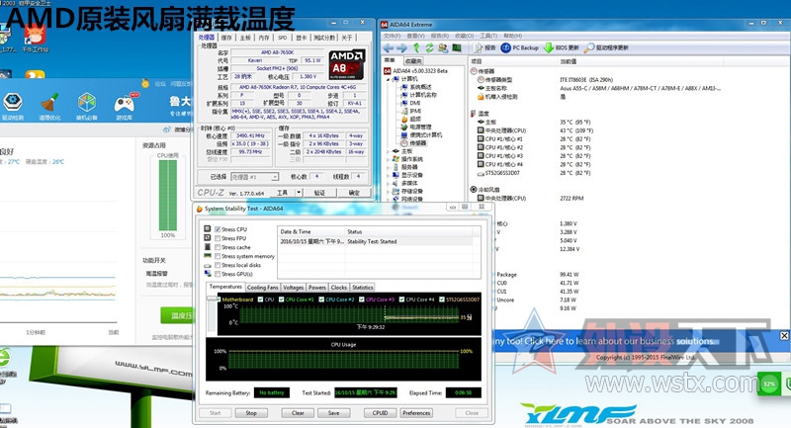Expand the 操作系统 tree node in AIDA64
This screenshot has height=428, width=791.
click(389, 159)
